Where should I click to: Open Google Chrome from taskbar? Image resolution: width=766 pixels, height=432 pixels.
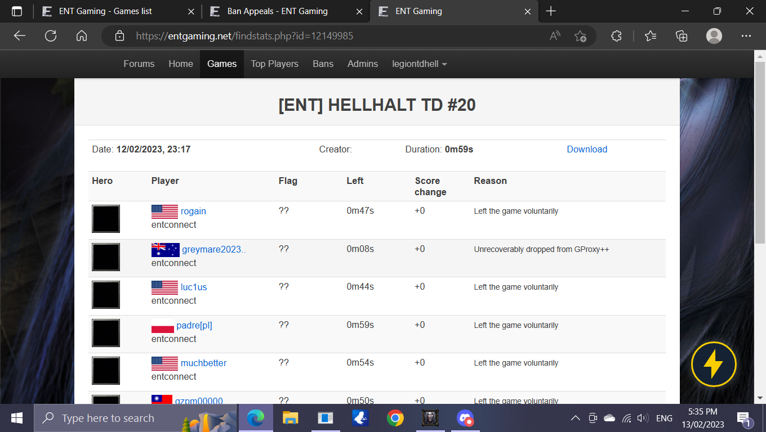coord(395,418)
